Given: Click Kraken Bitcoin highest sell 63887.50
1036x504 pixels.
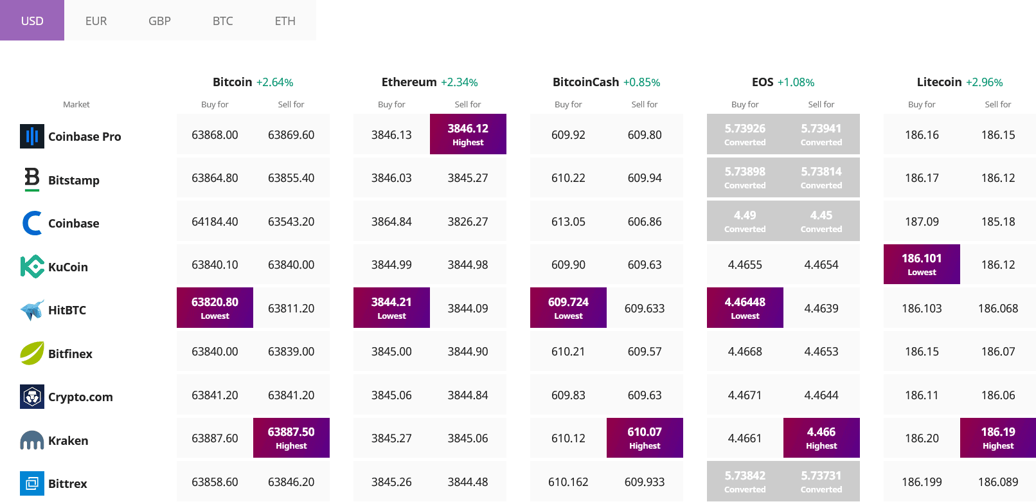Looking at the screenshot, I should point(291,438).
